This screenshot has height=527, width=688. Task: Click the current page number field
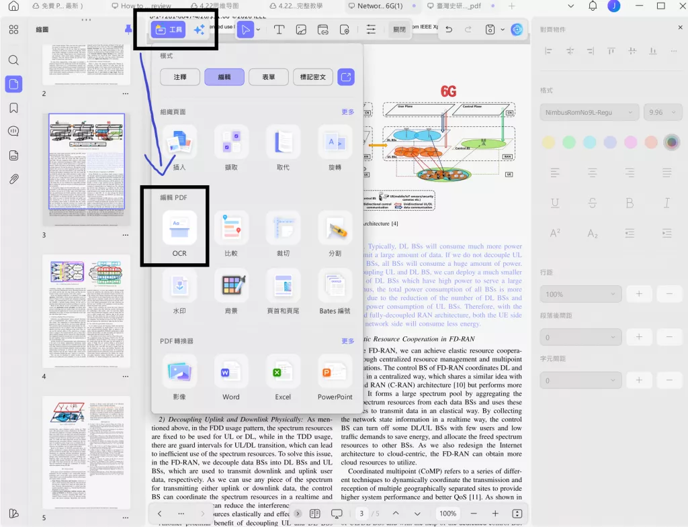tap(361, 514)
